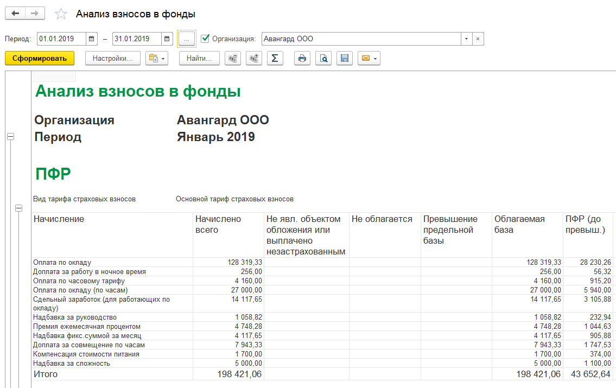This screenshot has width=616, height=388.
Task: Add report to favorites with star icon
Action: 61,14
